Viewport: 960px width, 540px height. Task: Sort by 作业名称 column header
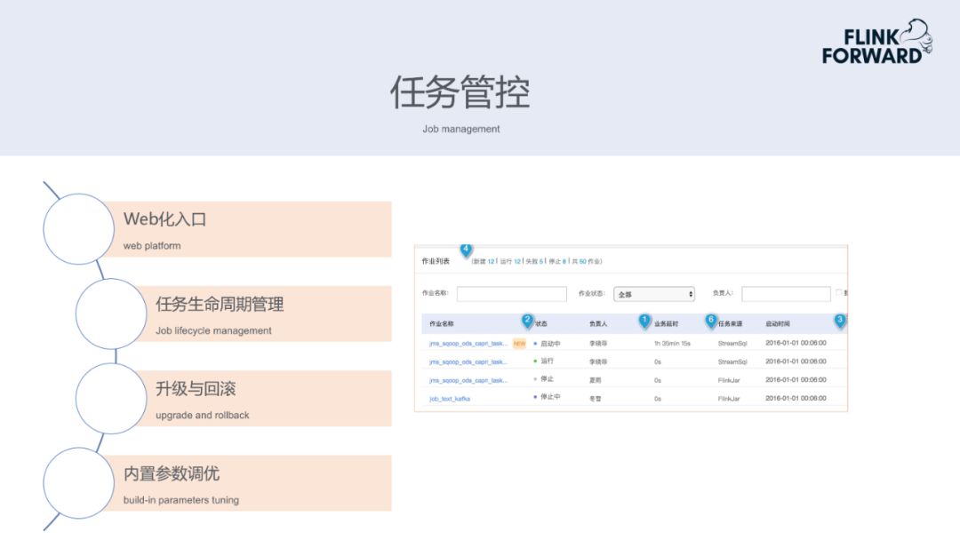(442, 323)
